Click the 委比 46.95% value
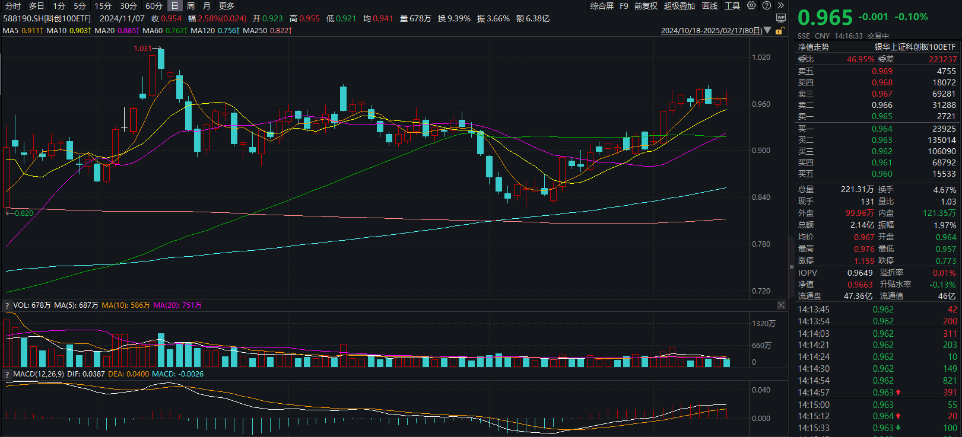Image resolution: width=962 pixels, height=437 pixels. [861, 59]
